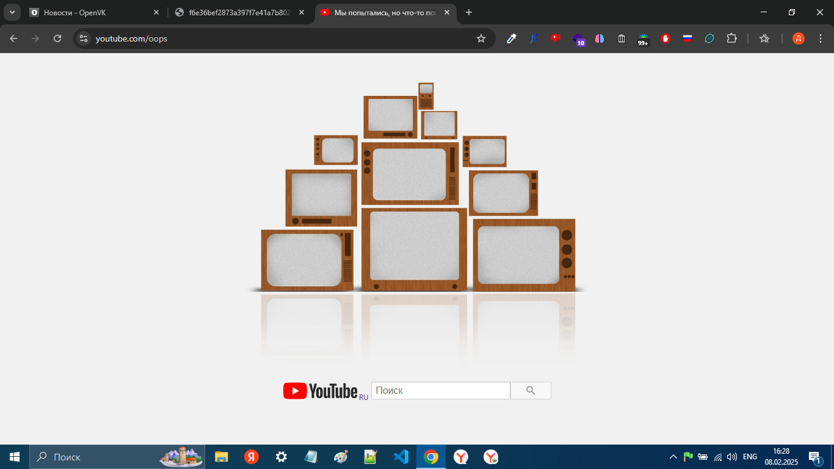This screenshot has width=834, height=469.
Task: Open the orange Д profile menu
Action: [799, 38]
